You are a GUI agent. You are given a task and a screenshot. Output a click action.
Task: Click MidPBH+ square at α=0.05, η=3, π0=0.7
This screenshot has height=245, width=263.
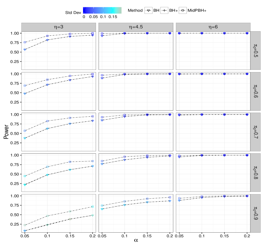click(x=25, y=131)
